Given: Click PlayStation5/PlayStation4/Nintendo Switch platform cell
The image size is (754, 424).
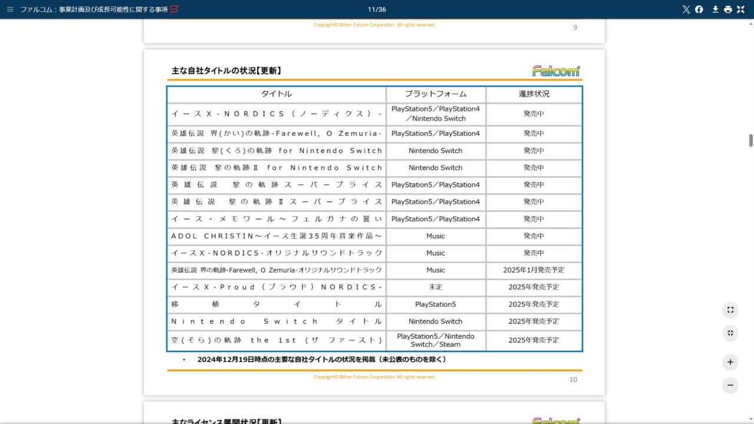Looking at the screenshot, I should [x=436, y=114].
